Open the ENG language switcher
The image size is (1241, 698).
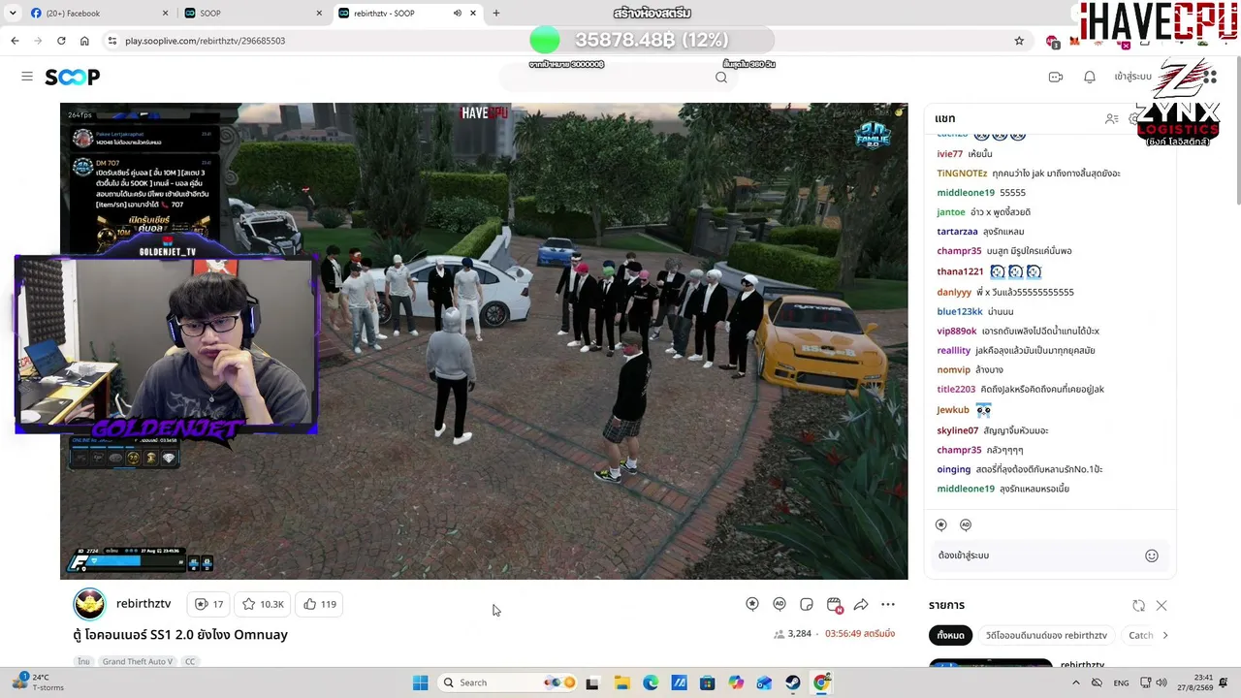pyautogui.click(x=1121, y=682)
